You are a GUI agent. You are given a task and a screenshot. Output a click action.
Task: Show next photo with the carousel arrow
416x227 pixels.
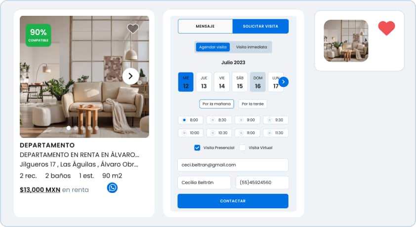click(130, 76)
